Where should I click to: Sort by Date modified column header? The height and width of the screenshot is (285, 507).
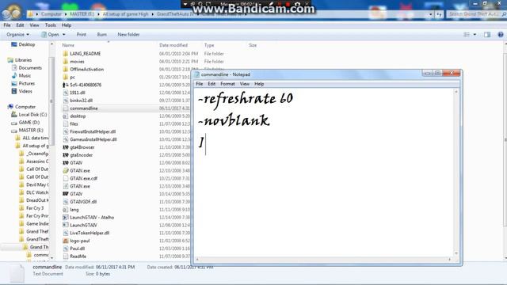point(173,45)
